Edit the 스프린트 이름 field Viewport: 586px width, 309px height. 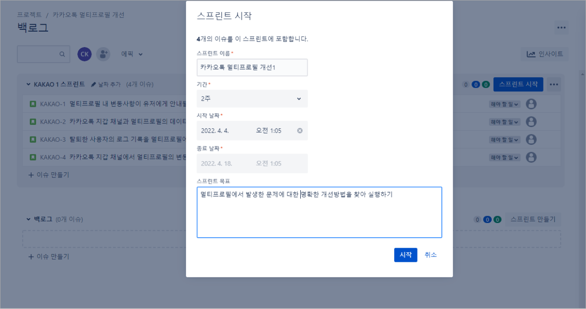point(252,67)
